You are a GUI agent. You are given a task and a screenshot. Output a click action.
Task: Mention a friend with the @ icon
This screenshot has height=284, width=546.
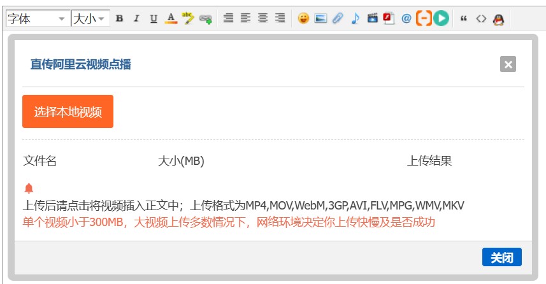(x=406, y=18)
